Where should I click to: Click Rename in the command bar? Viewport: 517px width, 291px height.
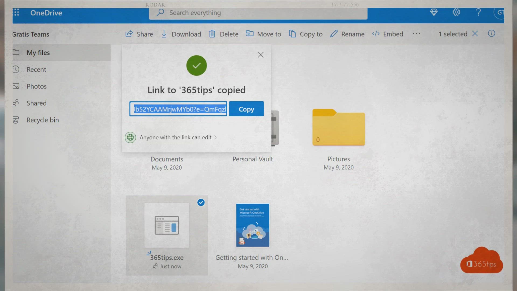pyautogui.click(x=347, y=34)
